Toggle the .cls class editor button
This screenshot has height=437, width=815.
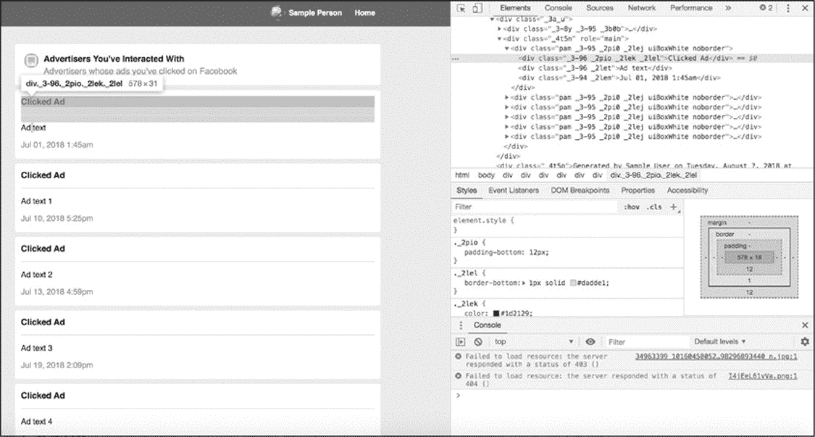653,207
